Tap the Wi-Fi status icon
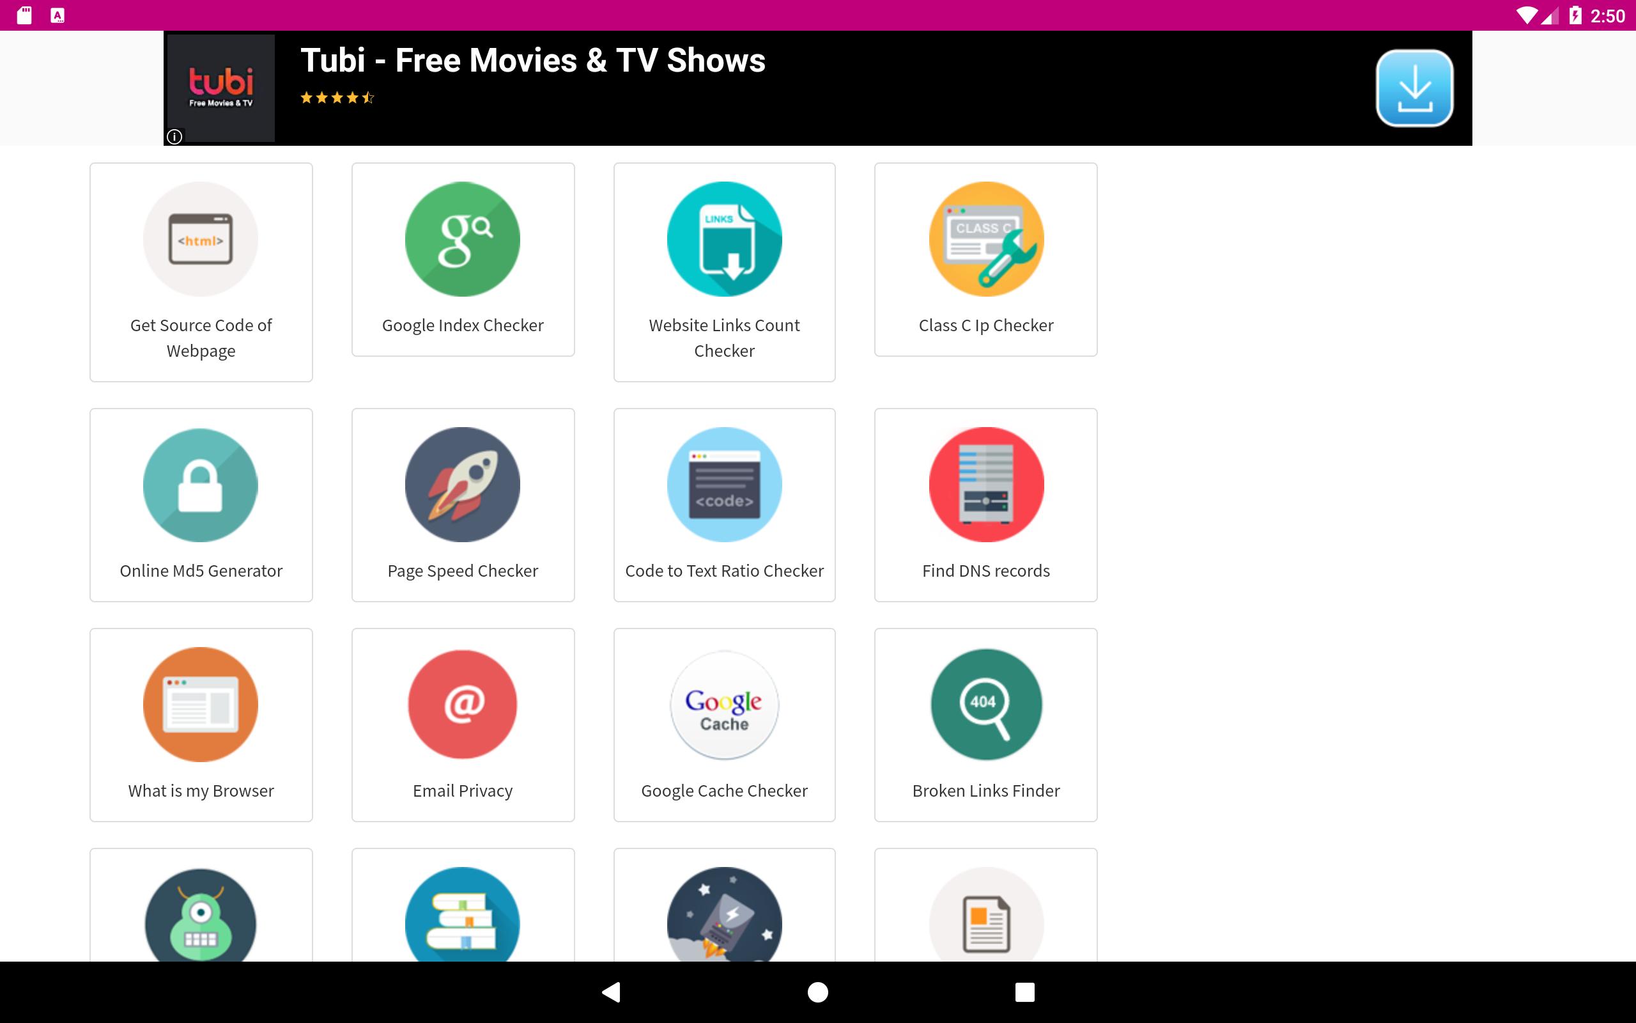This screenshot has width=1636, height=1023. [x=1527, y=15]
